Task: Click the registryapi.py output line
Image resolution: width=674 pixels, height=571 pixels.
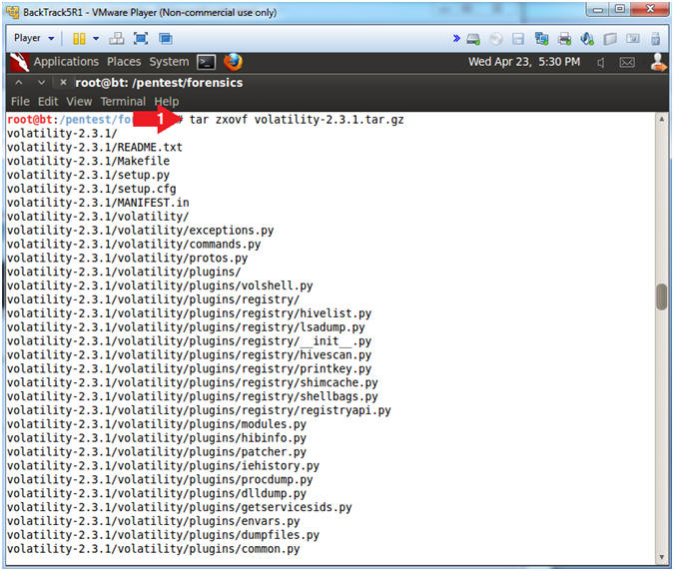Action: [199, 410]
